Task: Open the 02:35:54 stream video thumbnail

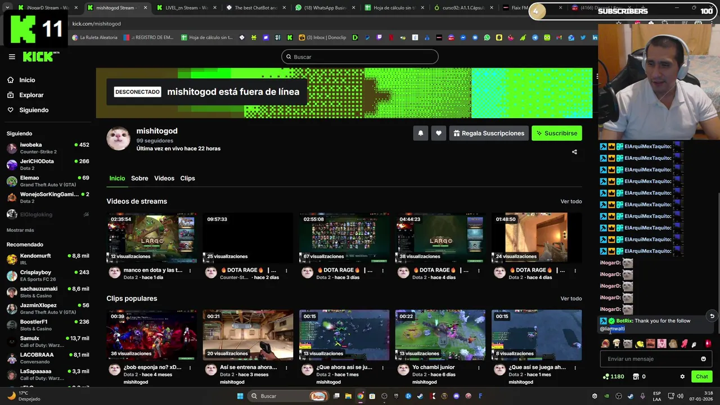Action: pyautogui.click(x=152, y=238)
